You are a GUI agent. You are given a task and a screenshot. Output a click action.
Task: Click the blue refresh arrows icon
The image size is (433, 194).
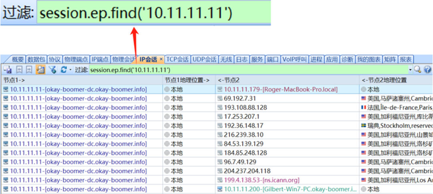coord(64,70)
